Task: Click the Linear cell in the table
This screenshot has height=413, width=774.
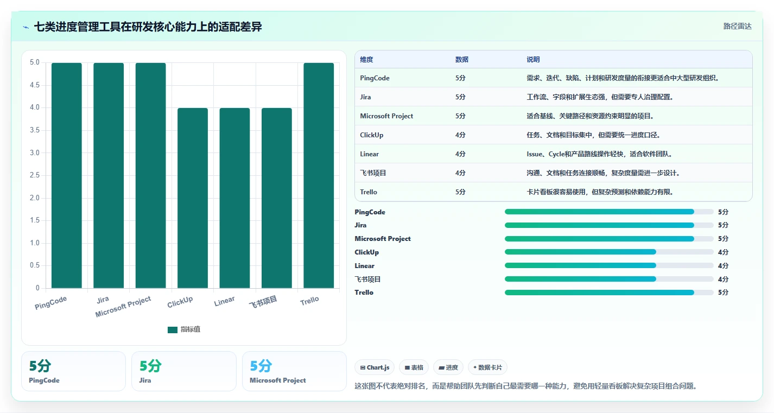Action: pos(369,154)
